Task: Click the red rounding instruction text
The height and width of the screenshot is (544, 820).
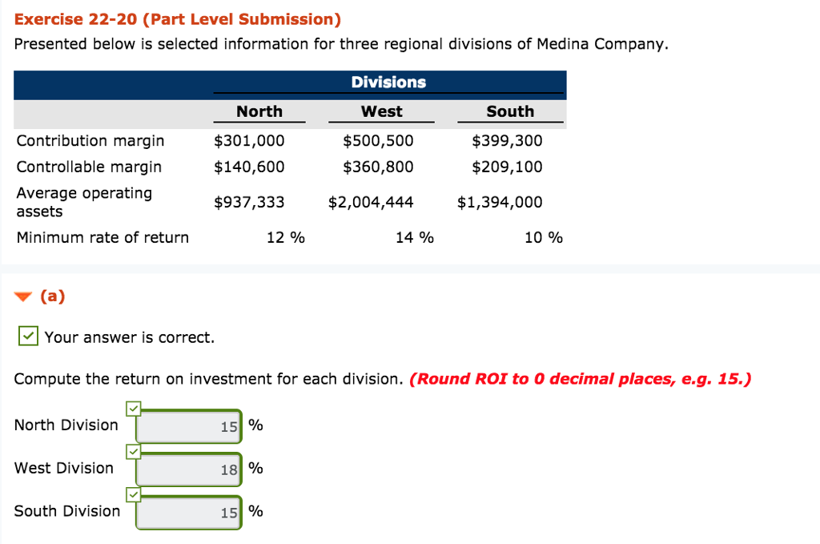Action: (580, 378)
